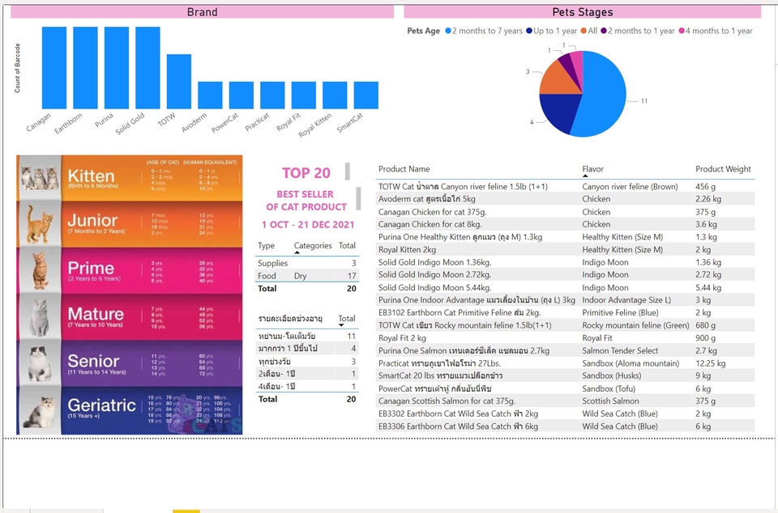Click the '12.25 kg' weight cell

pyautogui.click(x=711, y=363)
